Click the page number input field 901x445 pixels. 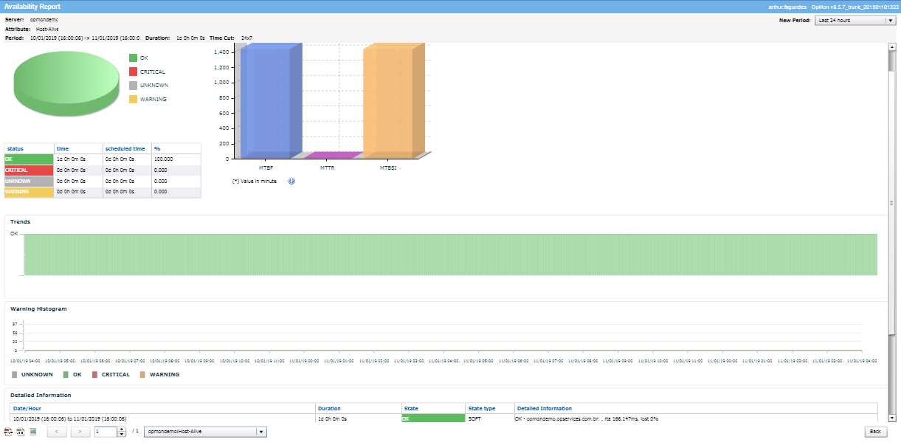105,432
